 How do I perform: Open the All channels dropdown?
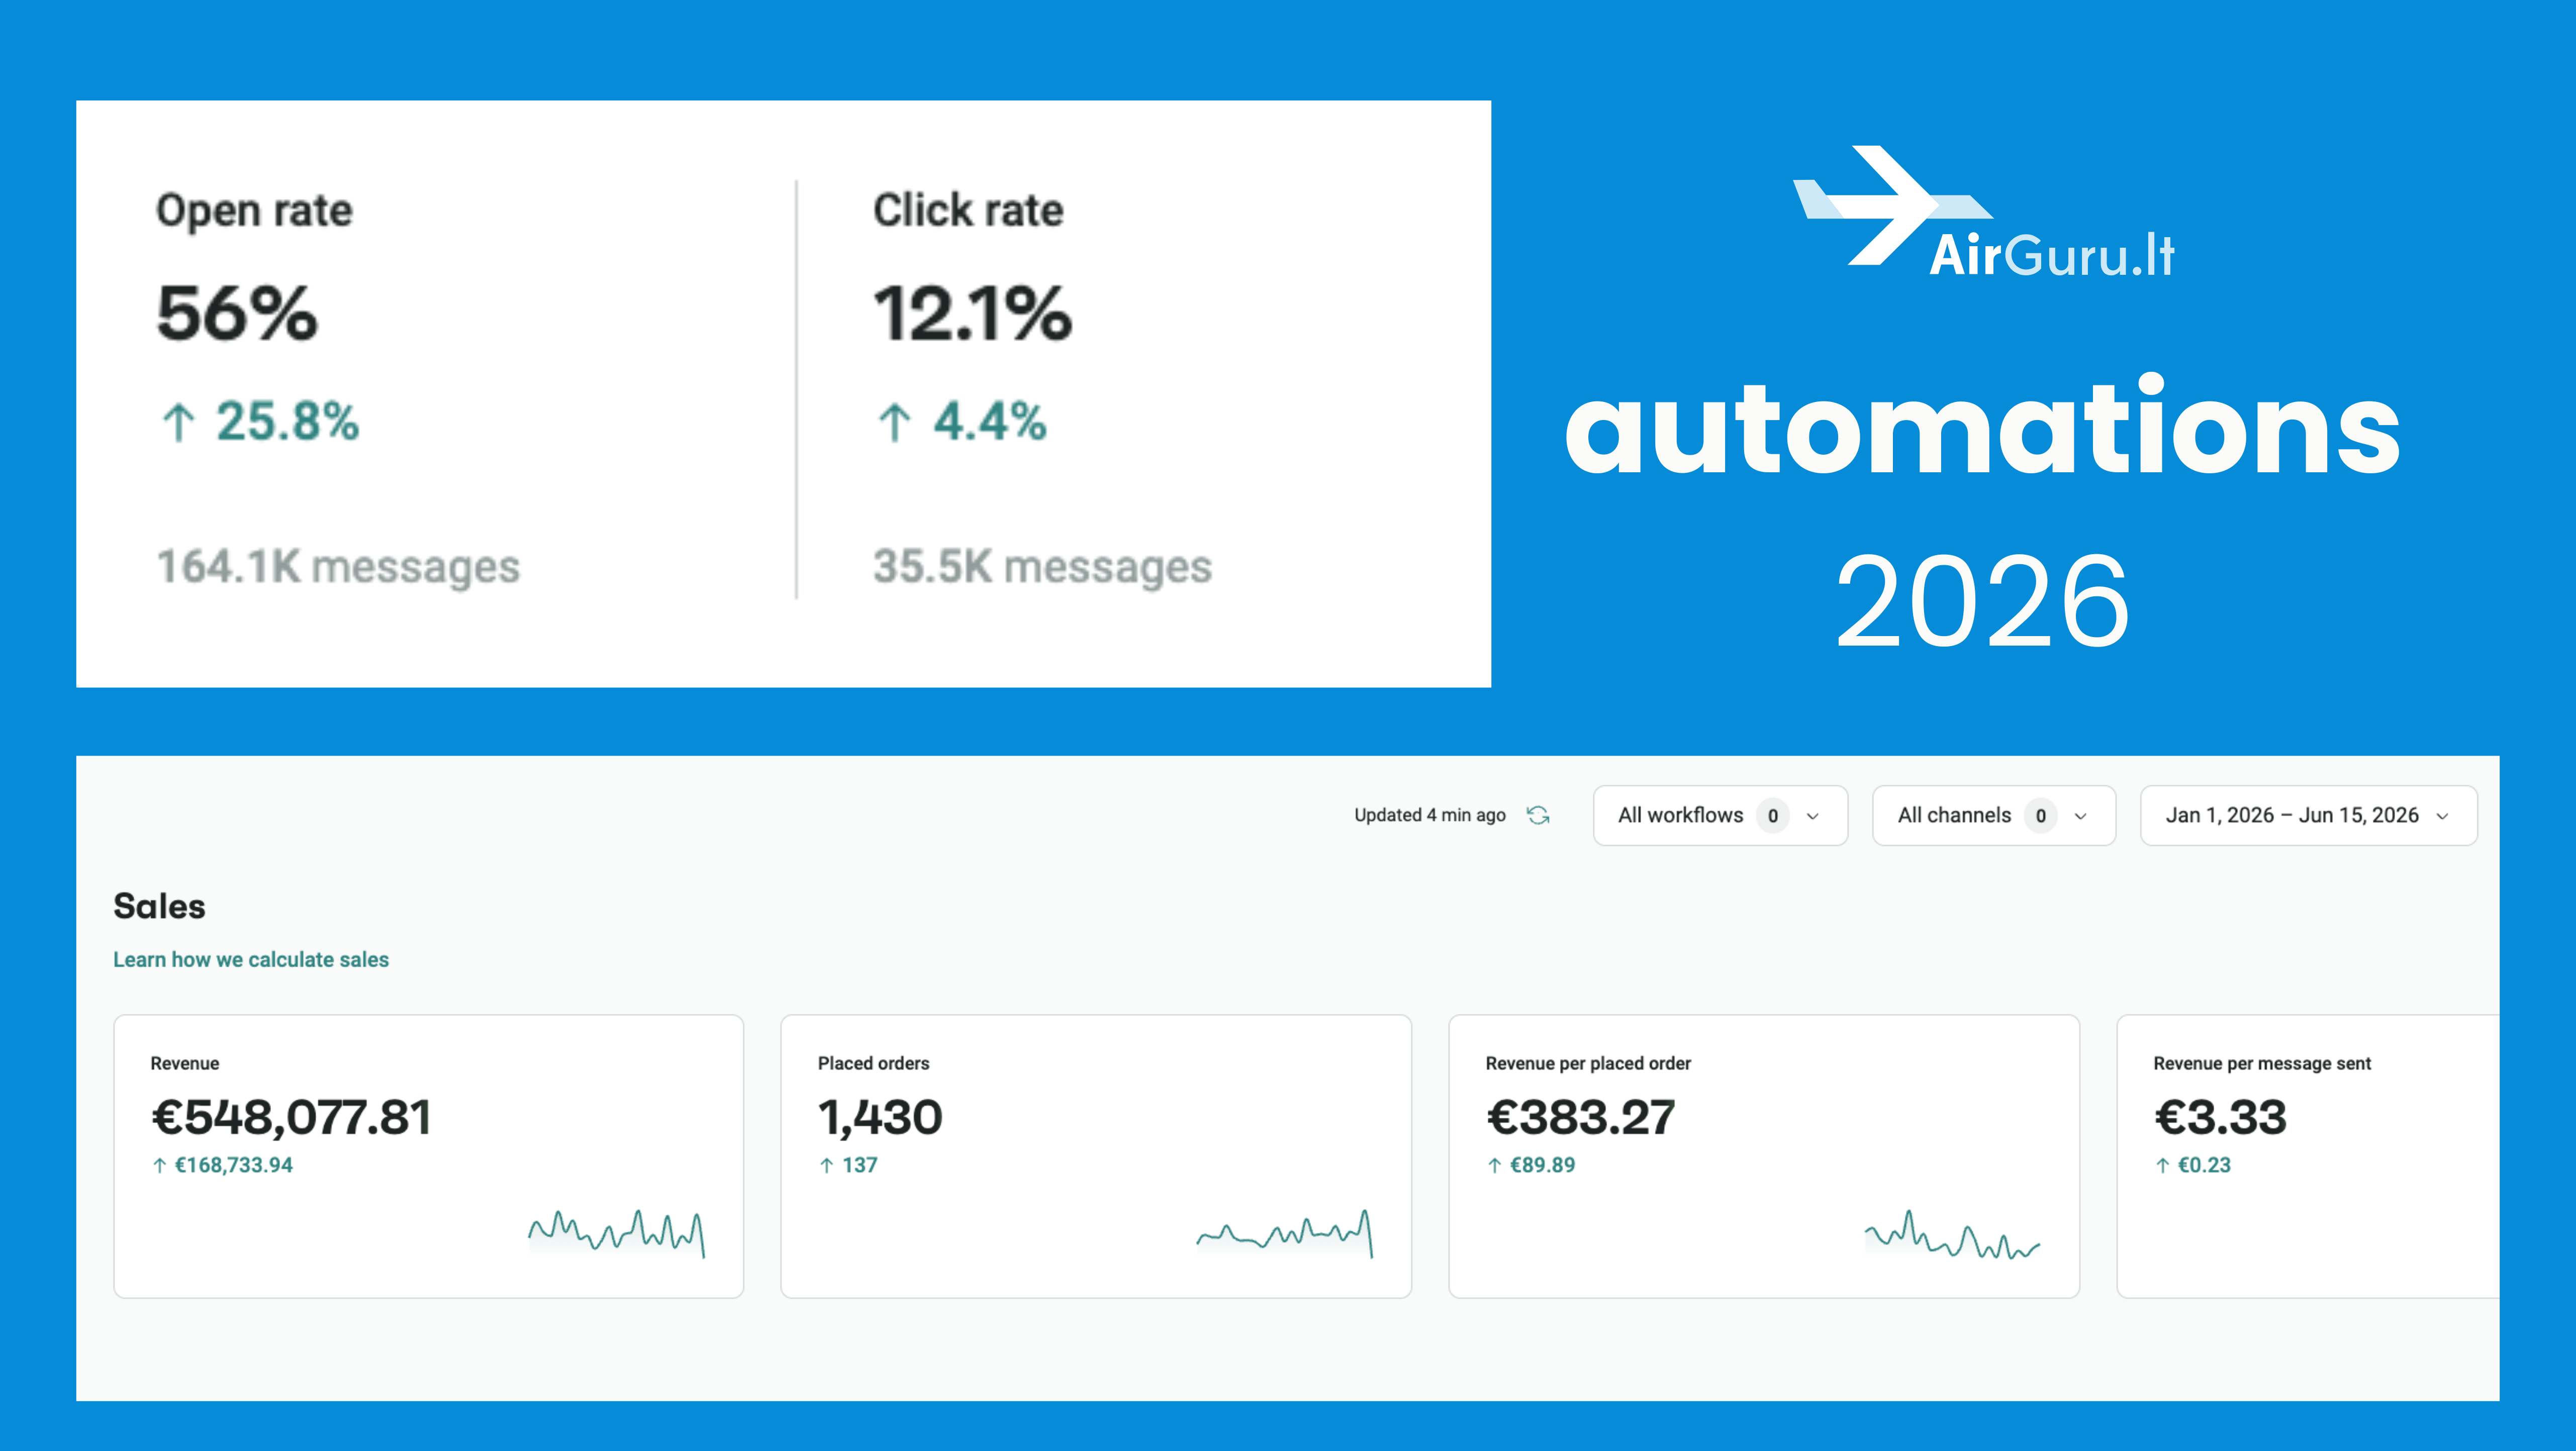[1994, 815]
